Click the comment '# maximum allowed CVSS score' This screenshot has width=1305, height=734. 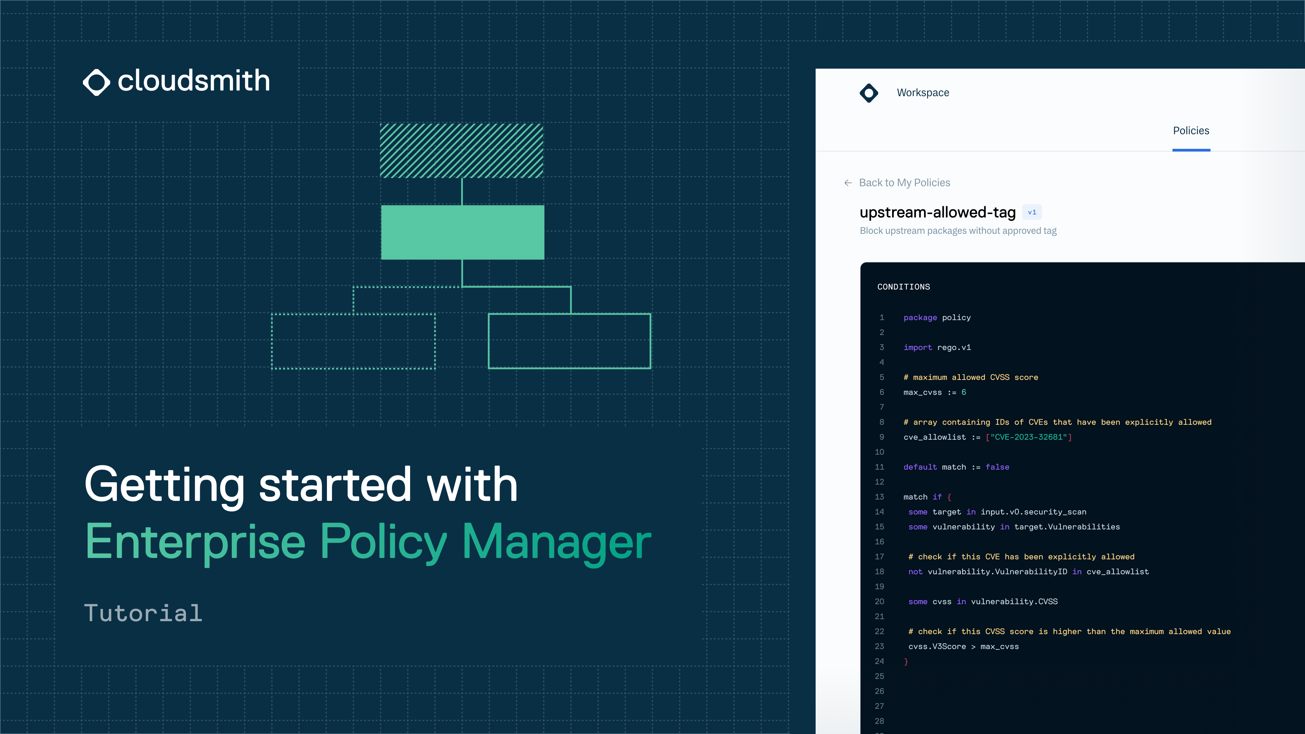971,378
